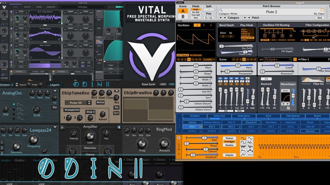Click the pencil edit icon on Vital OSC 1 wavetable

[59, 22]
